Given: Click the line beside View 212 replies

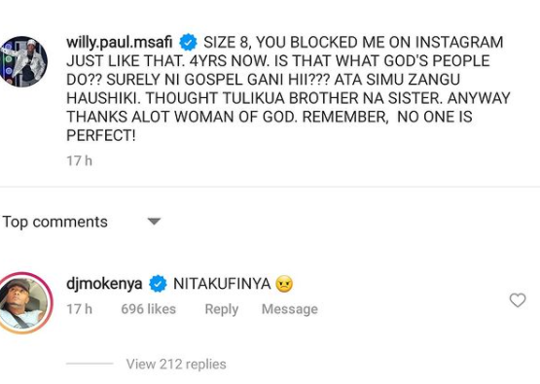Looking at the screenshot, I should coord(90,364).
